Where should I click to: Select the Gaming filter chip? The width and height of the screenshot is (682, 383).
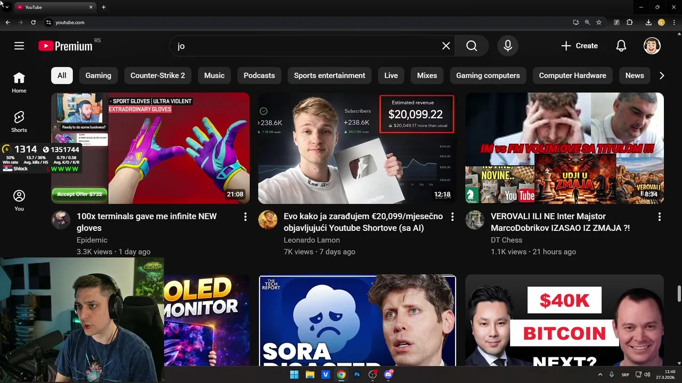(98, 76)
